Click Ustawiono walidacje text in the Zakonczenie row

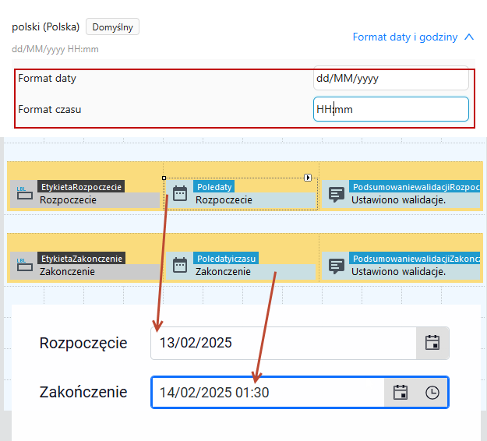coord(398,272)
